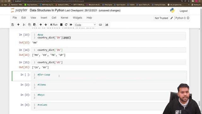Image resolution: width=202 pixels, height=114 pixels.
Task: Interrupt the kernel with stop icon
Action: pyautogui.click(x=61, y=25)
